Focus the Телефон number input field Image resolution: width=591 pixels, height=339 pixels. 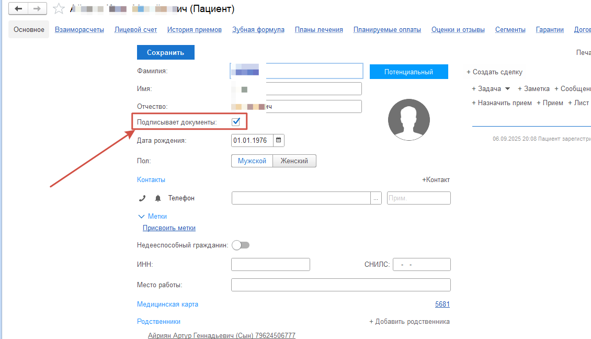pyautogui.click(x=301, y=198)
